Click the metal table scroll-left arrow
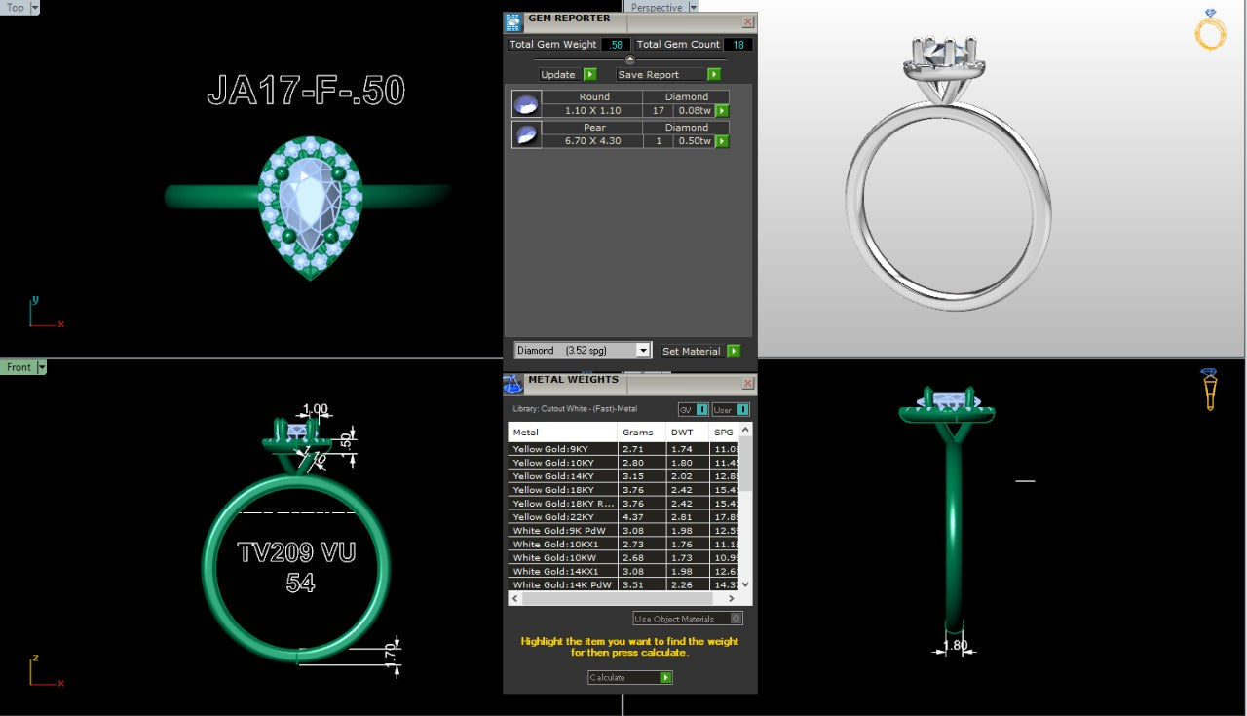The image size is (1247, 716). 514,598
